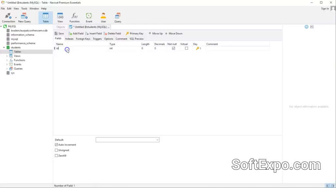Switch to the SQL Preview tab

[136, 39]
